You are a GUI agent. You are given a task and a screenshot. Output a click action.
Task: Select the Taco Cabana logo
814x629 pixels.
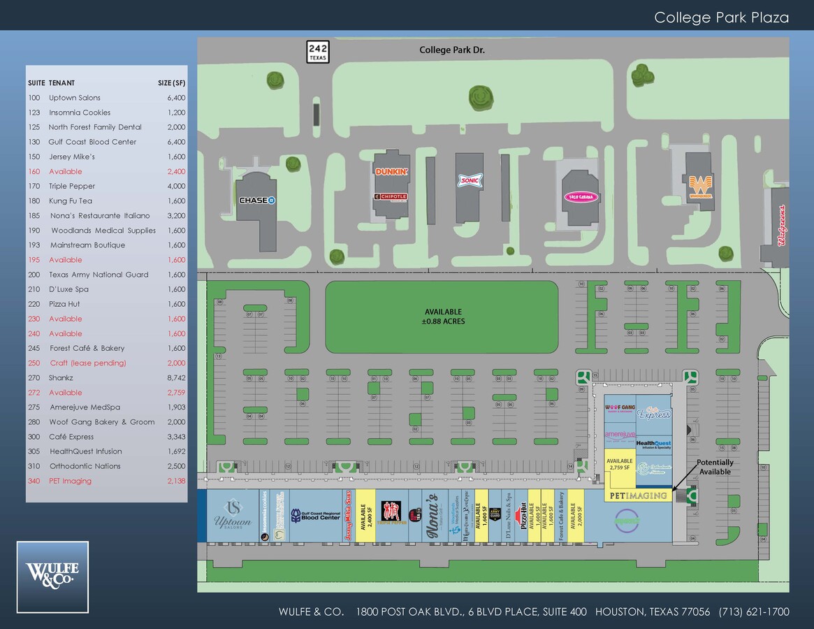point(581,197)
